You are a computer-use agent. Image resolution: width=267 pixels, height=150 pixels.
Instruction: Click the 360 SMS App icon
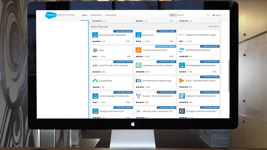(x=182, y=50)
